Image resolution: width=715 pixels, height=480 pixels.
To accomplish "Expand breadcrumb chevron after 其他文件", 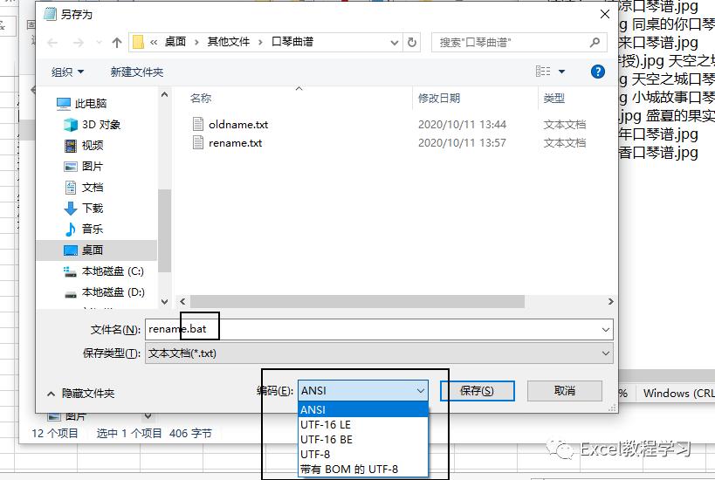I will [x=260, y=43].
